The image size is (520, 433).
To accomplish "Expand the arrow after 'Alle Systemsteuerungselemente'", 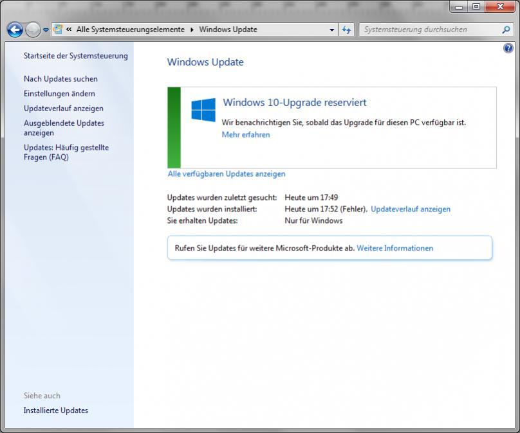I will [192, 30].
